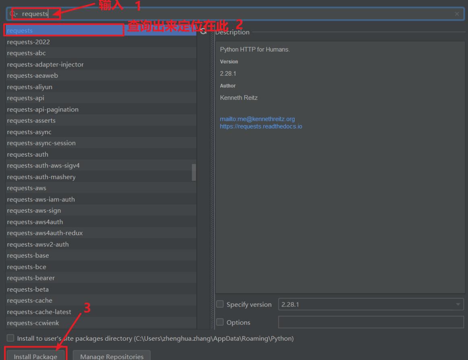
Task: Select requests-2022 in the package list
Action: 29,42
